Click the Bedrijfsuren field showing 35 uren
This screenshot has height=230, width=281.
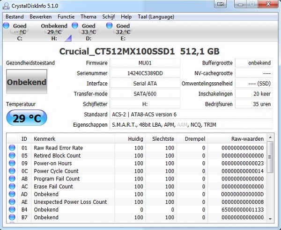(254, 104)
